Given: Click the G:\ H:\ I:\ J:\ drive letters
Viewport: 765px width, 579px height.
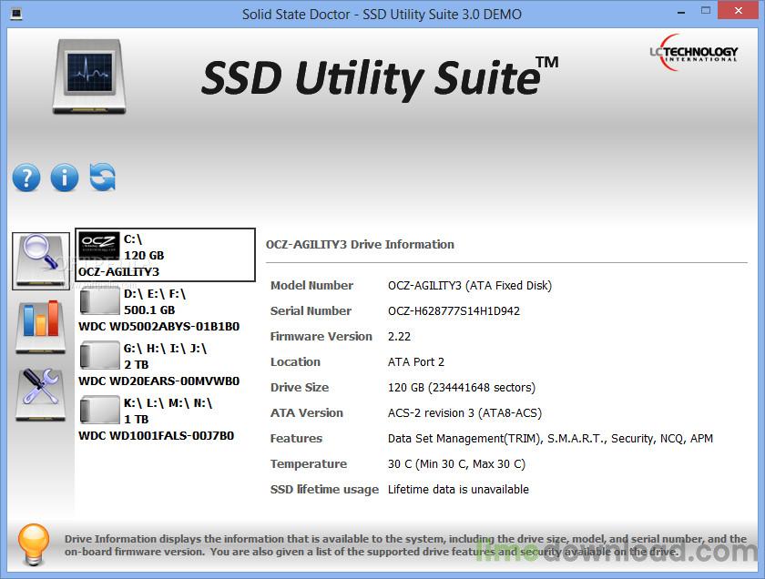Looking at the screenshot, I should tap(166, 349).
